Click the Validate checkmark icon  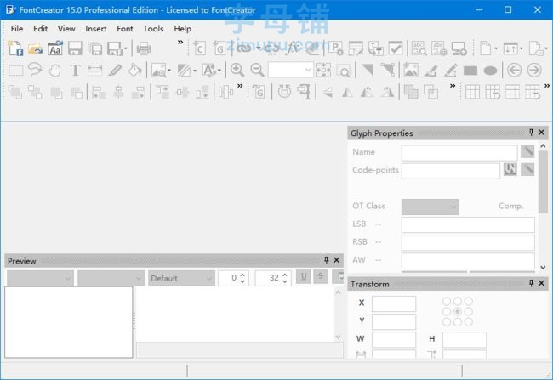point(396,48)
